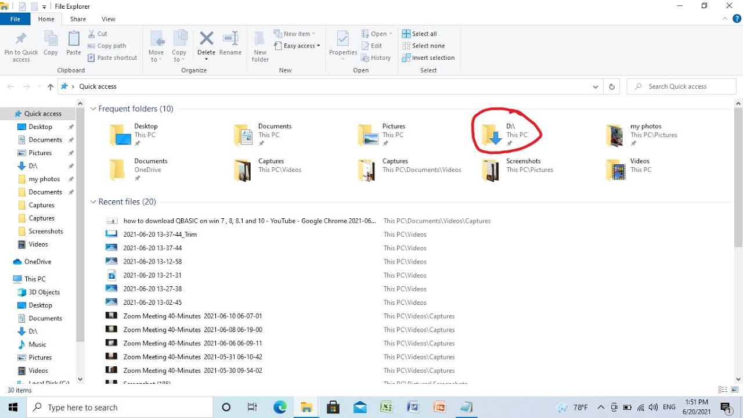Open Excel from the taskbar

(386, 407)
